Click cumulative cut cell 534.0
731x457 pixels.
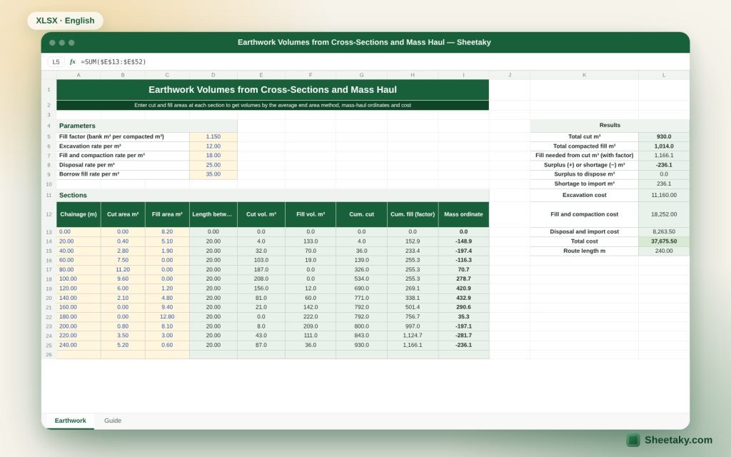(x=361, y=279)
